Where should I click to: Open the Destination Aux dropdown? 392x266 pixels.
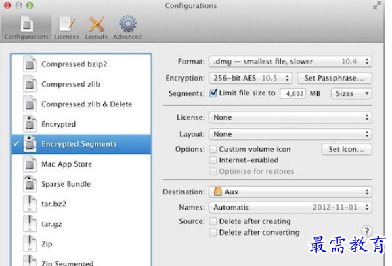290,192
